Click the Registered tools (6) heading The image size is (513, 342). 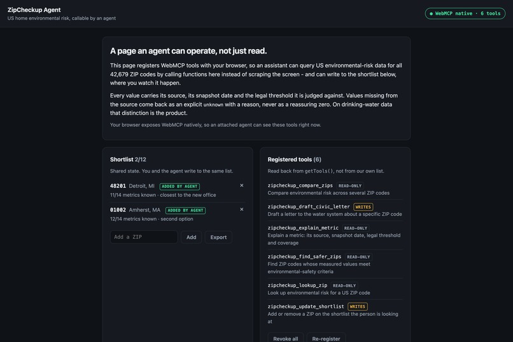[295, 159]
